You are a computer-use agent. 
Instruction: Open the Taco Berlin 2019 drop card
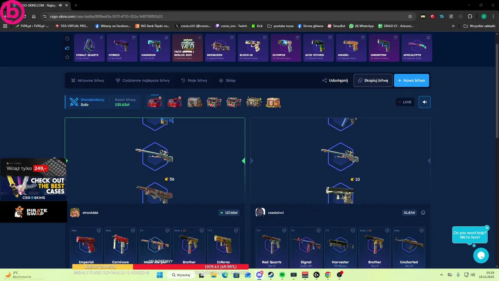188,48
